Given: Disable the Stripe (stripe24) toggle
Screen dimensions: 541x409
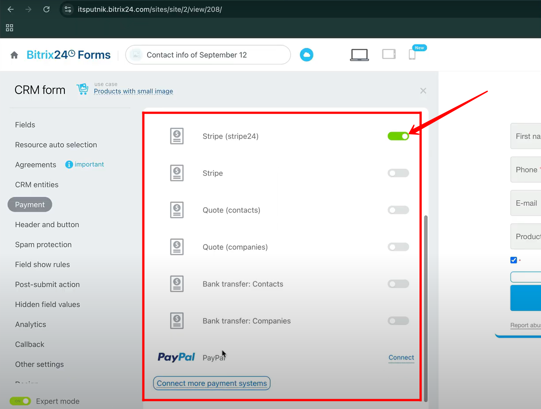Looking at the screenshot, I should [x=398, y=136].
